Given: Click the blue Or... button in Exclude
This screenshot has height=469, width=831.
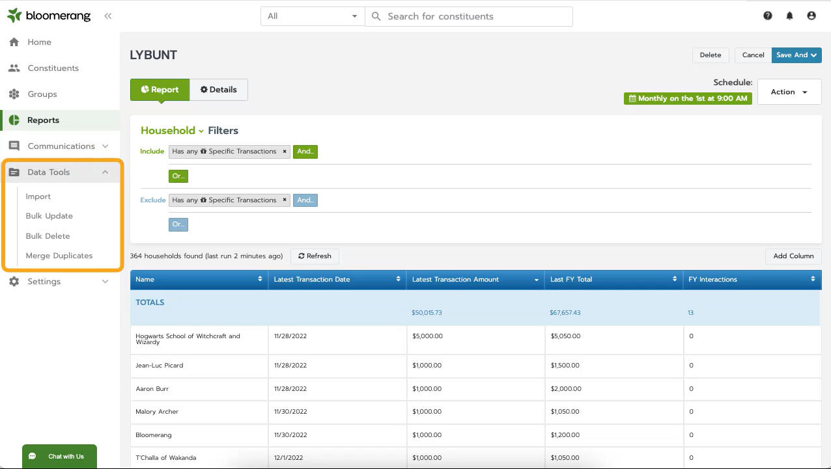Looking at the screenshot, I should click(x=178, y=224).
